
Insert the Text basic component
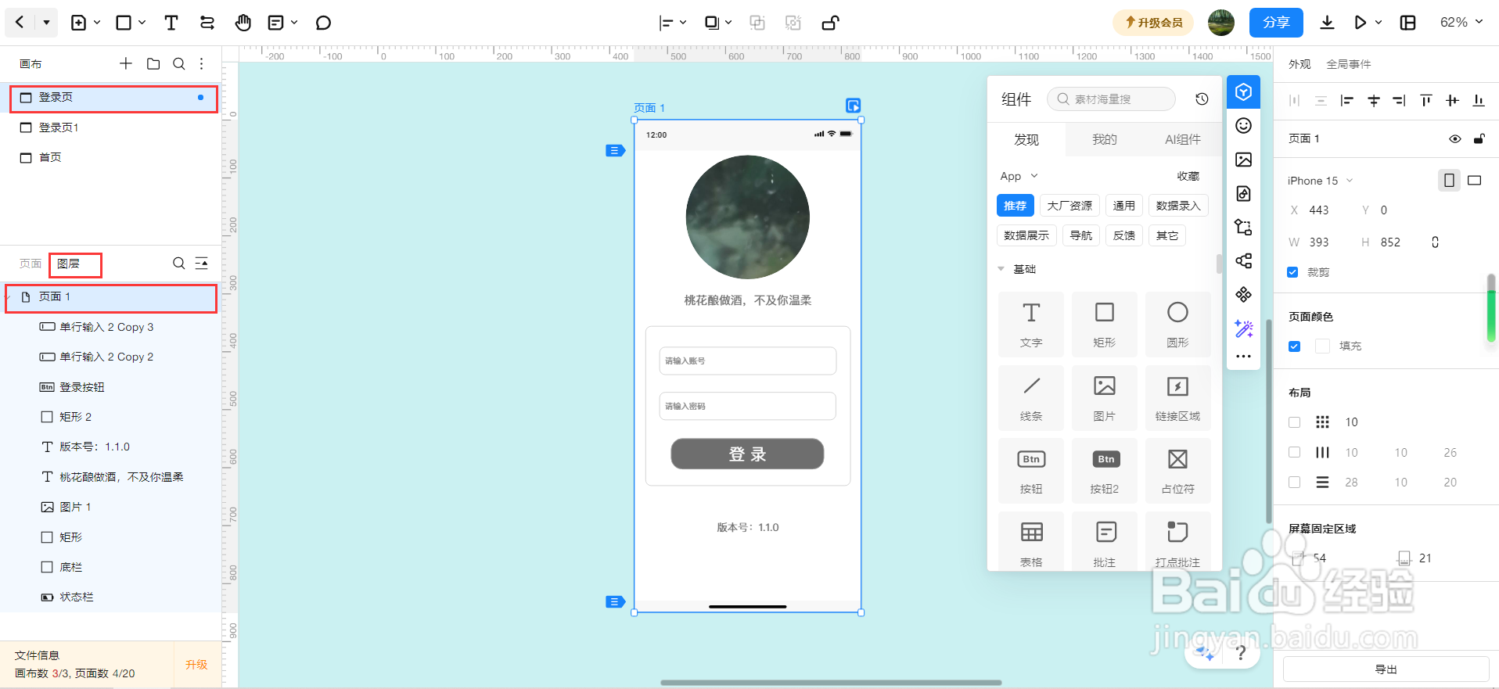coord(1031,325)
